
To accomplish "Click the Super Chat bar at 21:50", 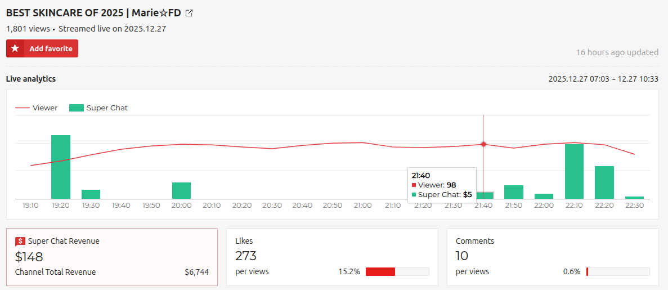I will coord(513,192).
